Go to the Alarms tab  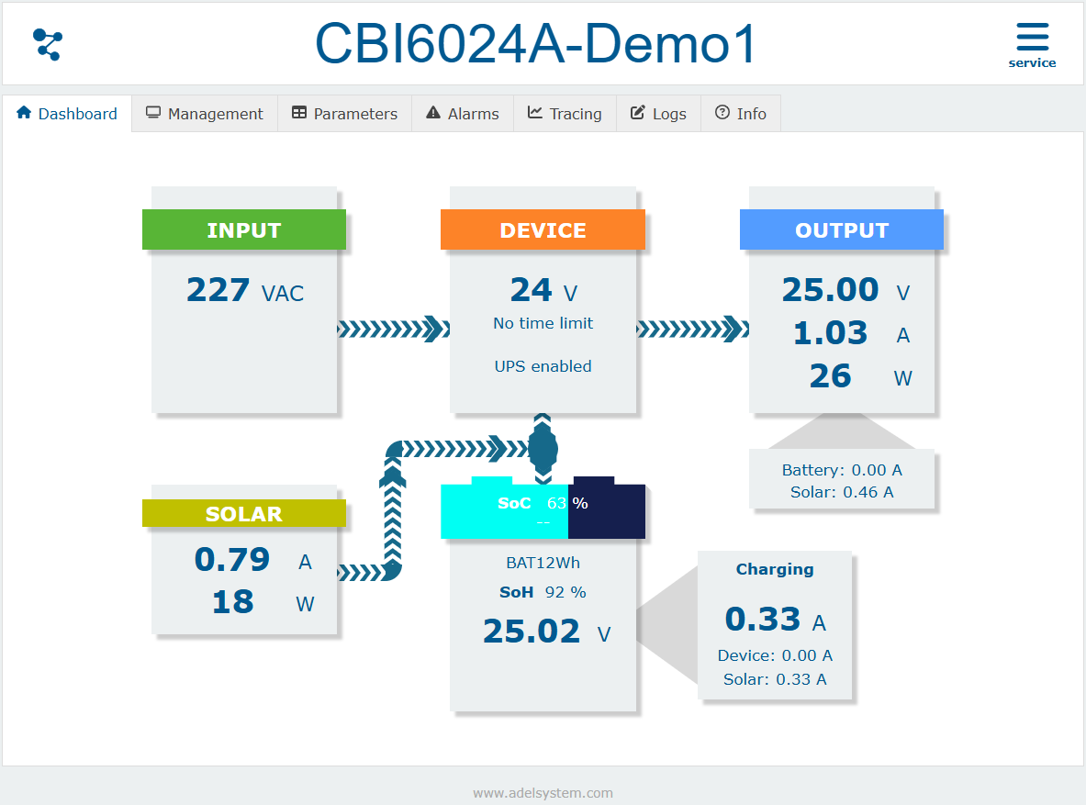click(463, 114)
